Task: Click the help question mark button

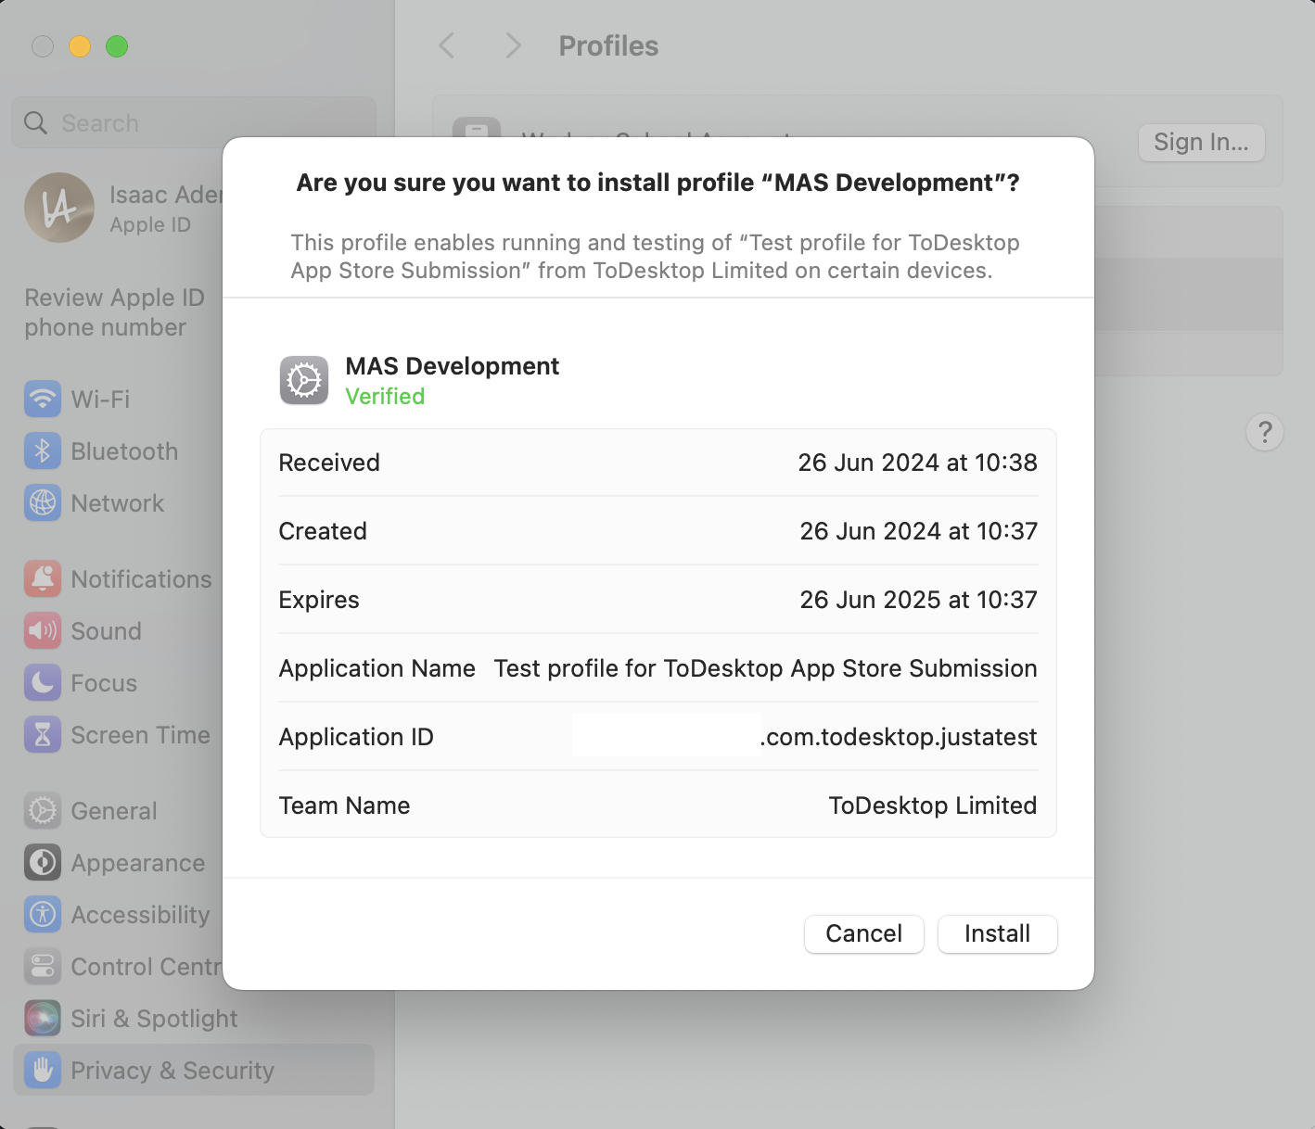Action: tap(1264, 432)
